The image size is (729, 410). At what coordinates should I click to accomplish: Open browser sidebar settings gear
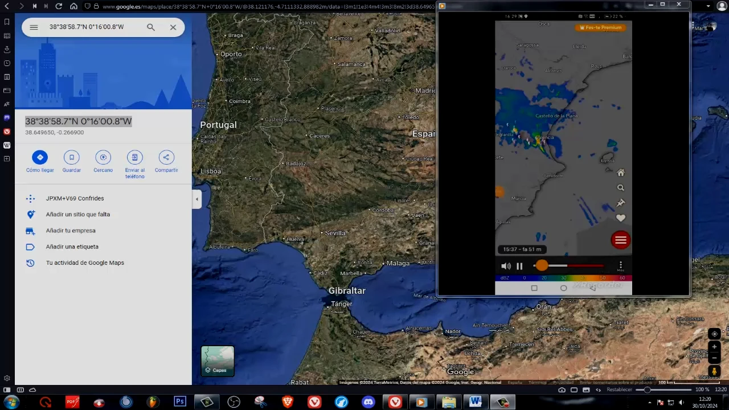(x=7, y=378)
